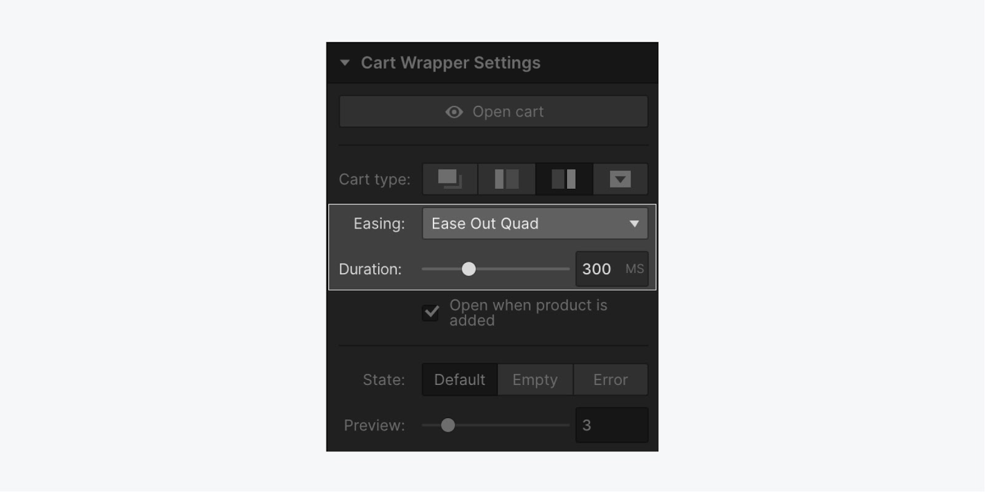
Task: Switch cart state to Error
Action: 611,379
